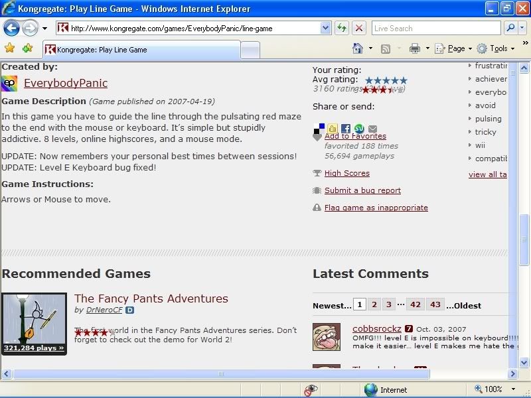Click the bug icon beside bug report
This screenshot has width=531, height=398.
[x=317, y=190]
